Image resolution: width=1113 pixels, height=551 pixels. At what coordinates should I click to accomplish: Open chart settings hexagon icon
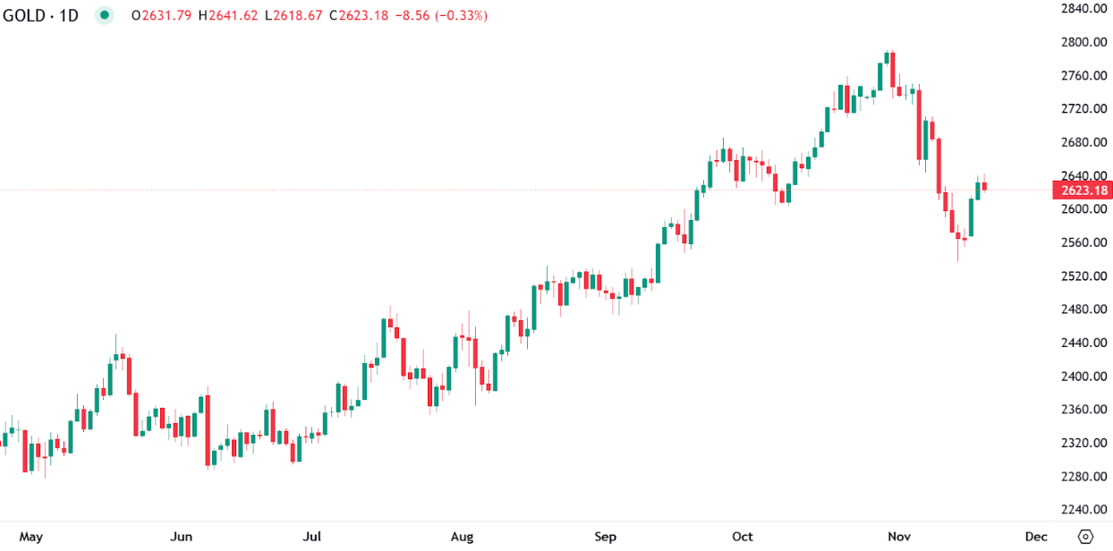coord(1085,537)
